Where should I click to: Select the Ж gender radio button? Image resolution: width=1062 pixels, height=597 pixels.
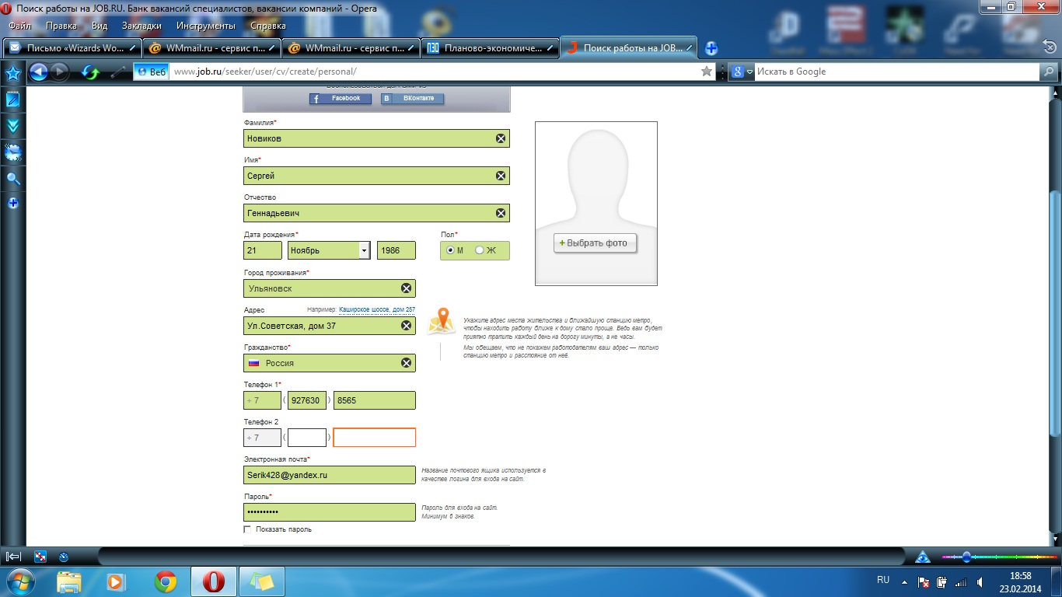[x=479, y=250]
